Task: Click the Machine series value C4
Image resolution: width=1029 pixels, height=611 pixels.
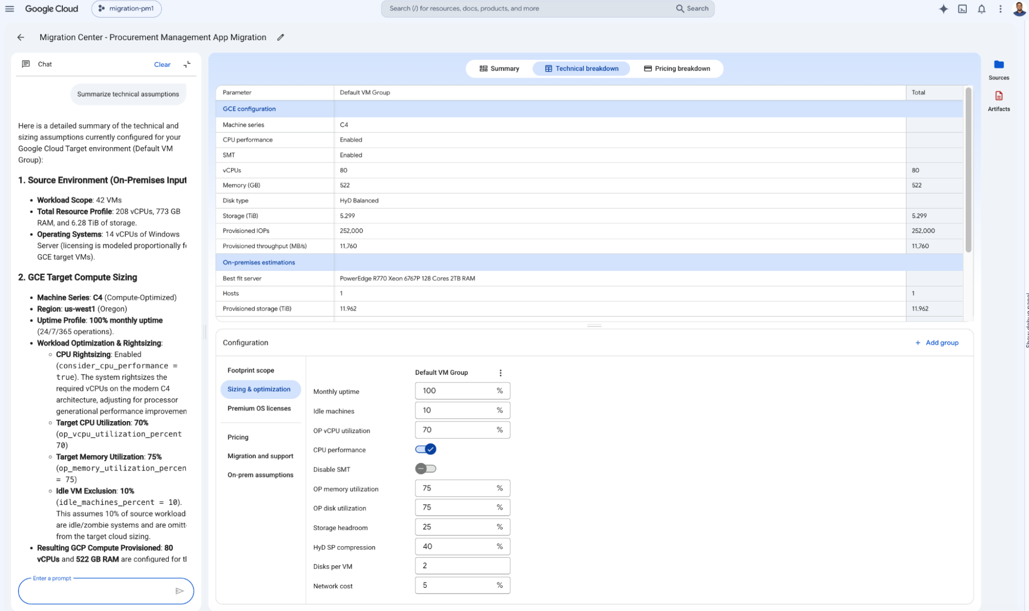Action: pyautogui.click(x=344, y=125)
